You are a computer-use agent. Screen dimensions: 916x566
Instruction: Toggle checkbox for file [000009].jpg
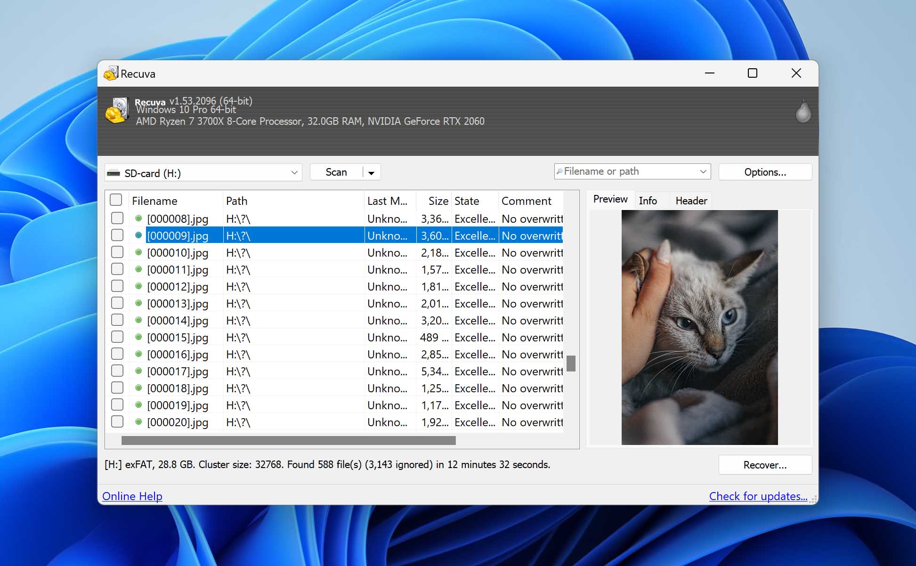[118, 235]
